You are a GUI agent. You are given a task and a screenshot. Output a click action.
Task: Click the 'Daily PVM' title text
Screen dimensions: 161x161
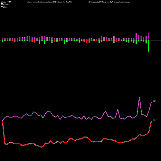coord(6,2)
